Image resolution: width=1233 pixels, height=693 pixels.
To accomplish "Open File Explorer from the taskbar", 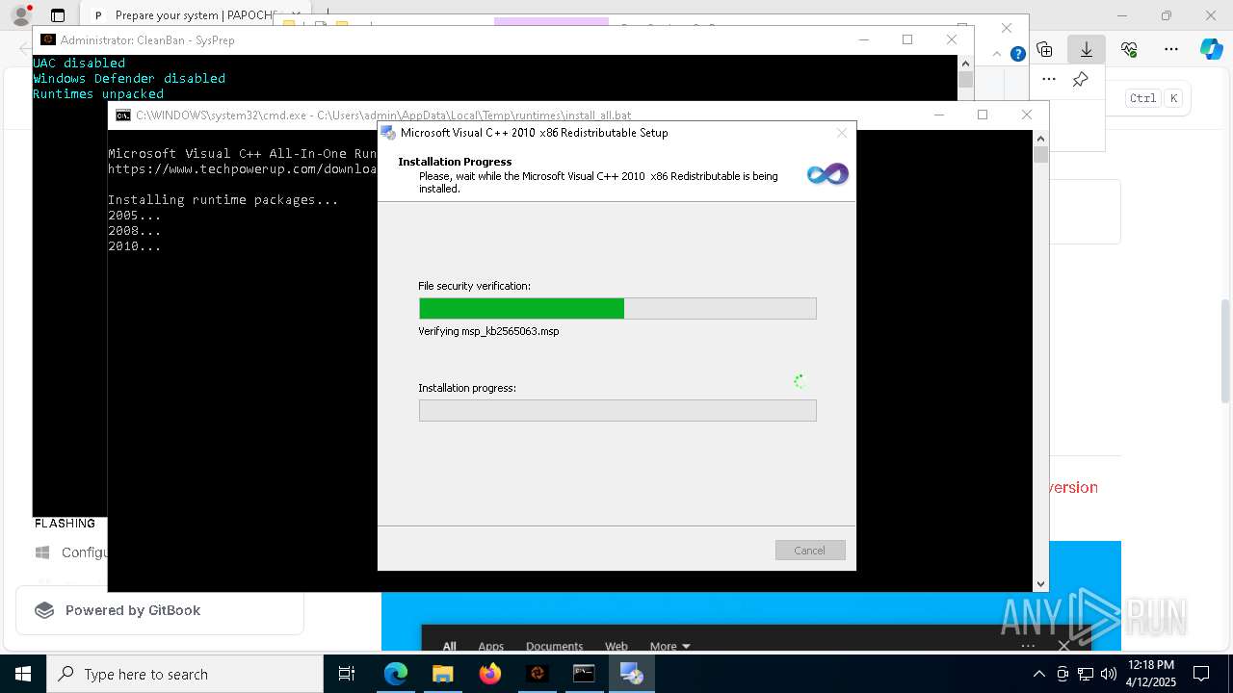I will click(x=442, y=674).
